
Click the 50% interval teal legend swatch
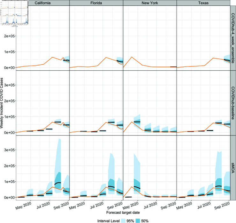pyautogui.click(x=138, y=221)
